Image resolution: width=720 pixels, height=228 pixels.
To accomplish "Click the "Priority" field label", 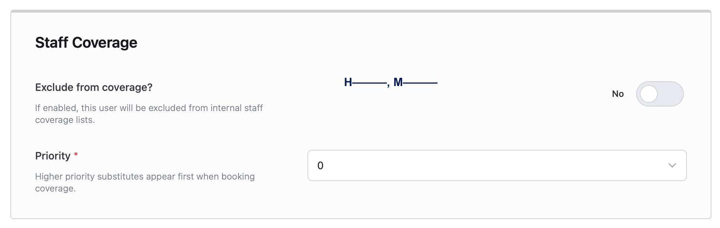I will 53,156.
